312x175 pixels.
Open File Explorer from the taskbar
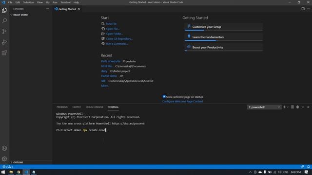click(11, 172)
